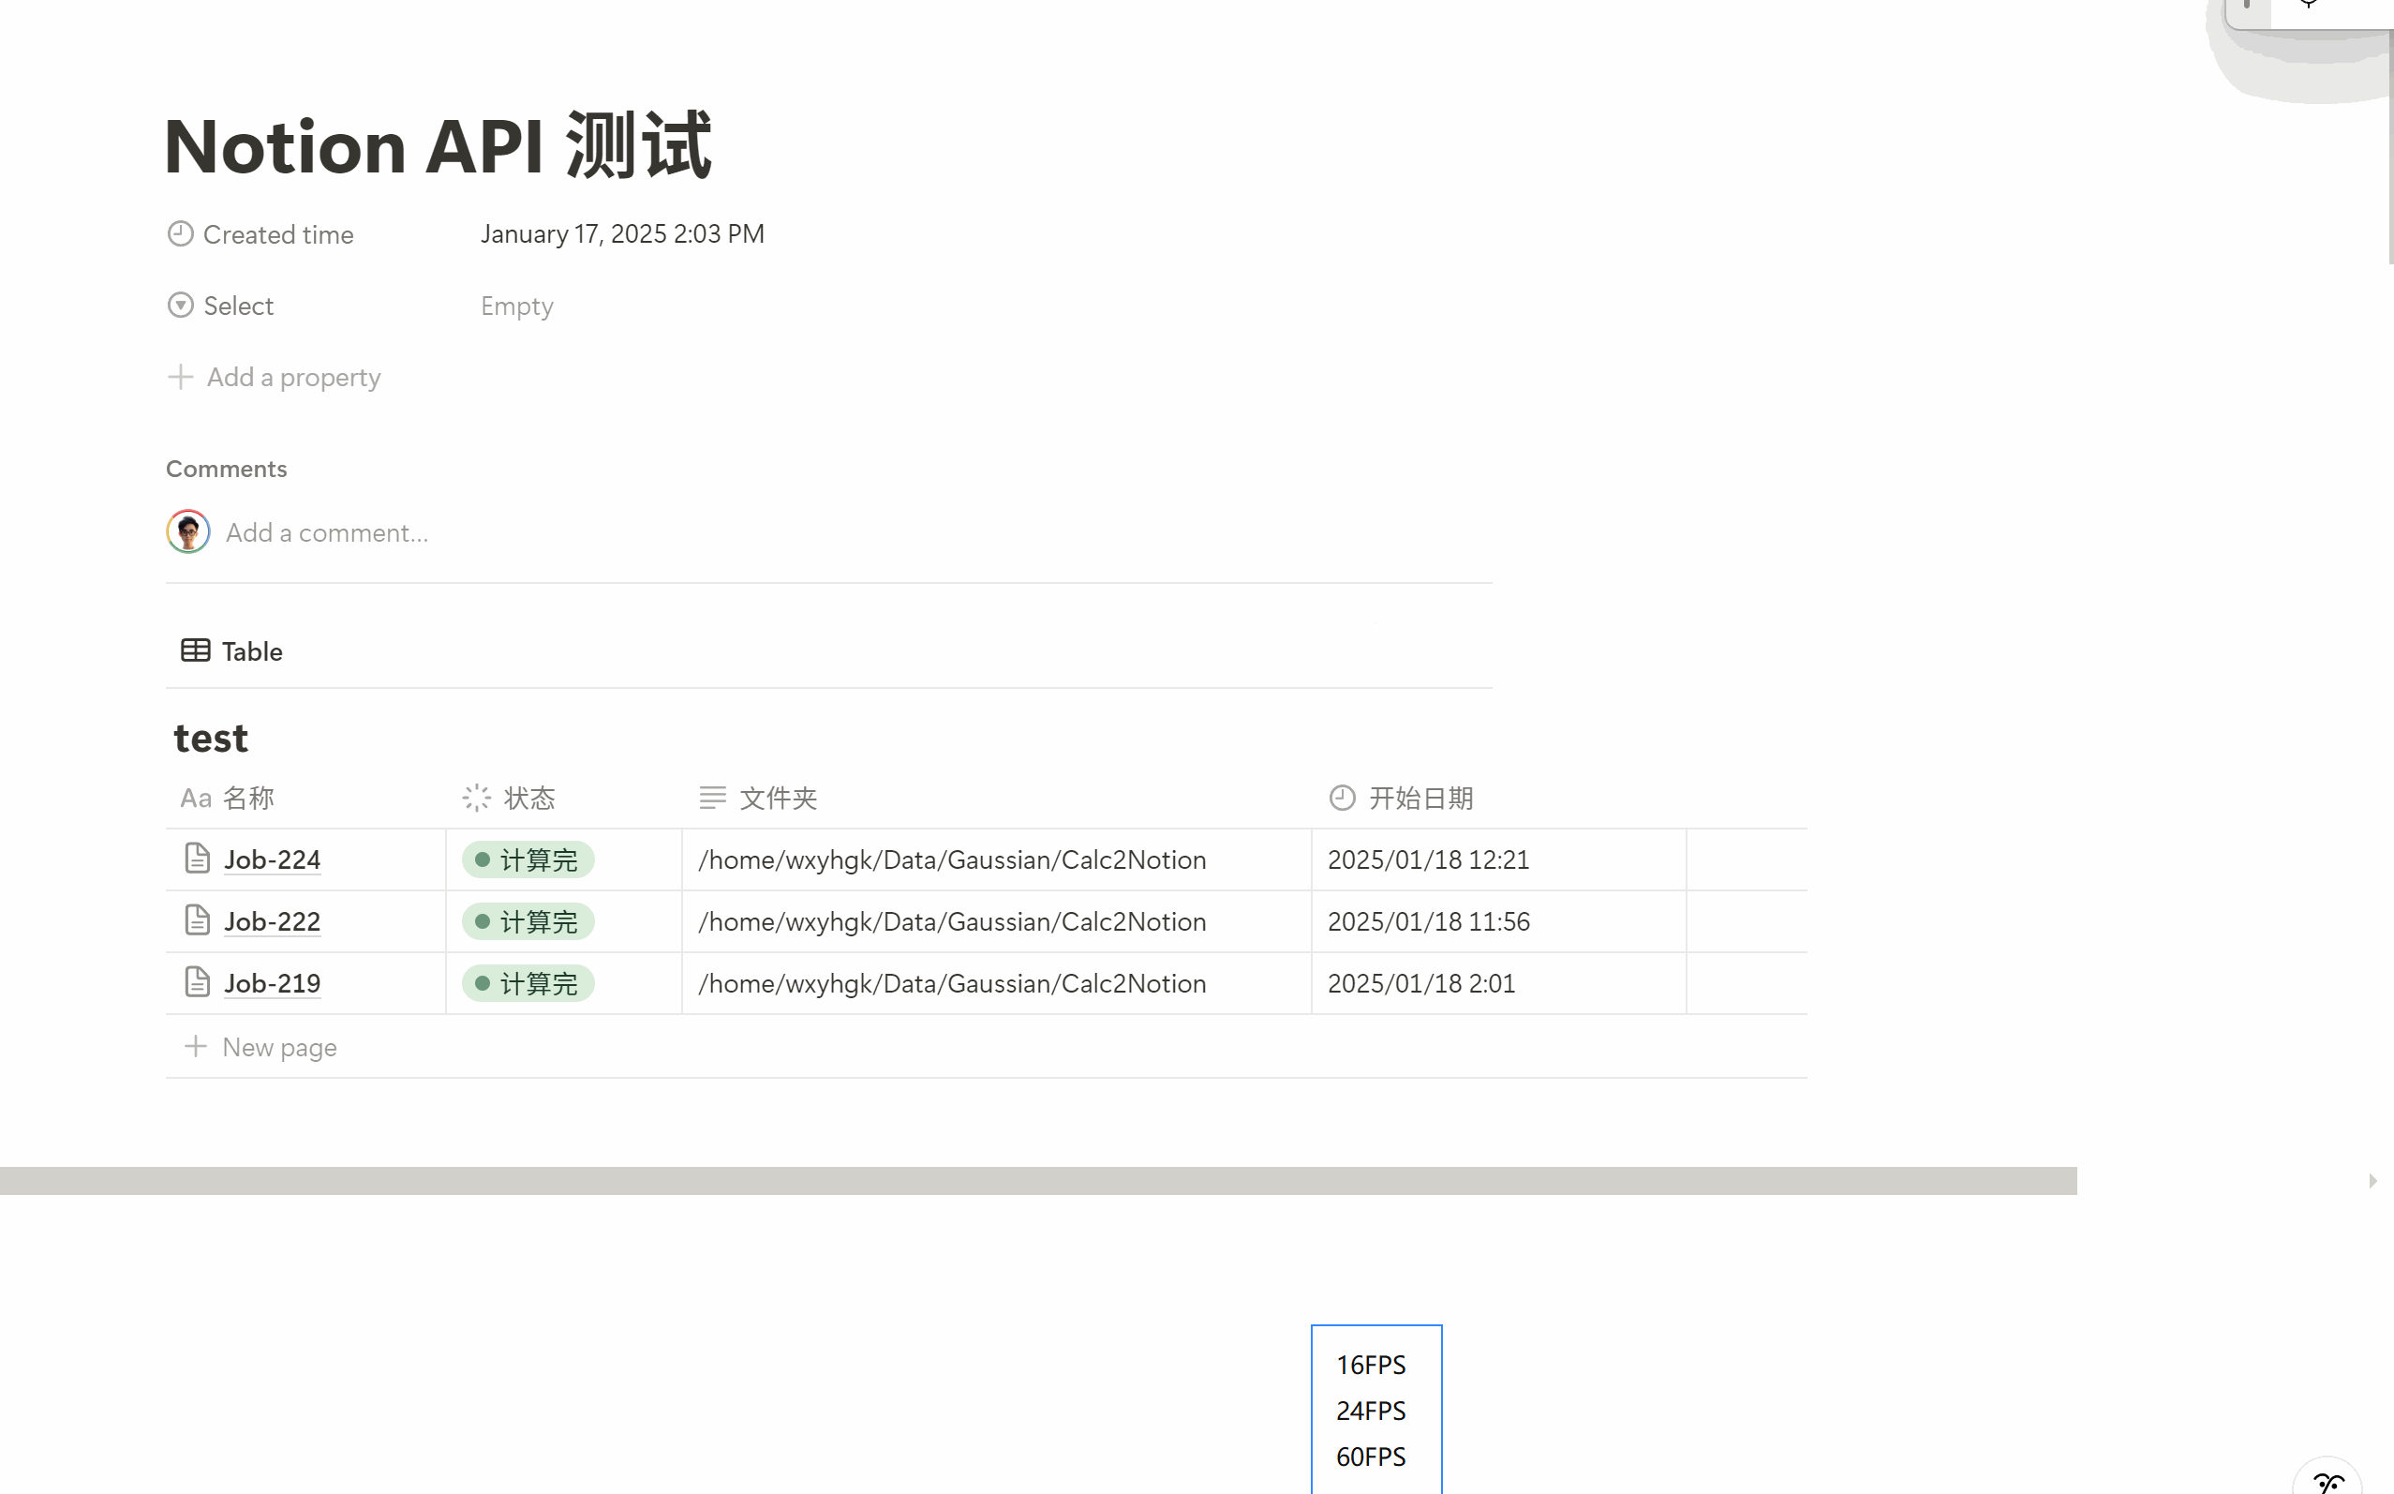Click the plus icon beside Add a property
2394x1494 pixels.
(x=180, y=377)
